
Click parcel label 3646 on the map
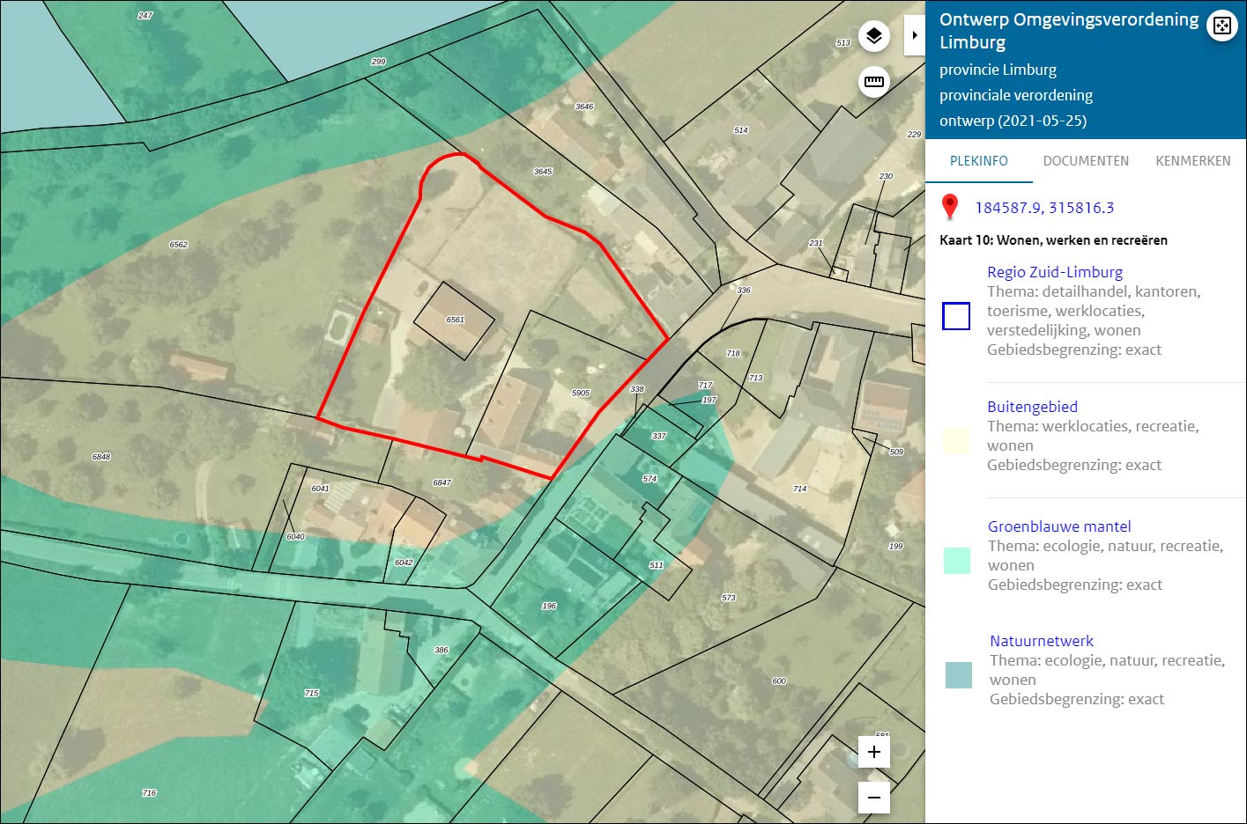click(584, 107)
